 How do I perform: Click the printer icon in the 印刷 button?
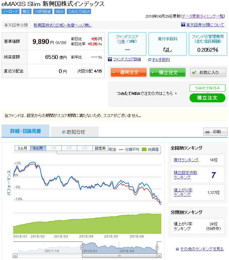pos(207,132)
